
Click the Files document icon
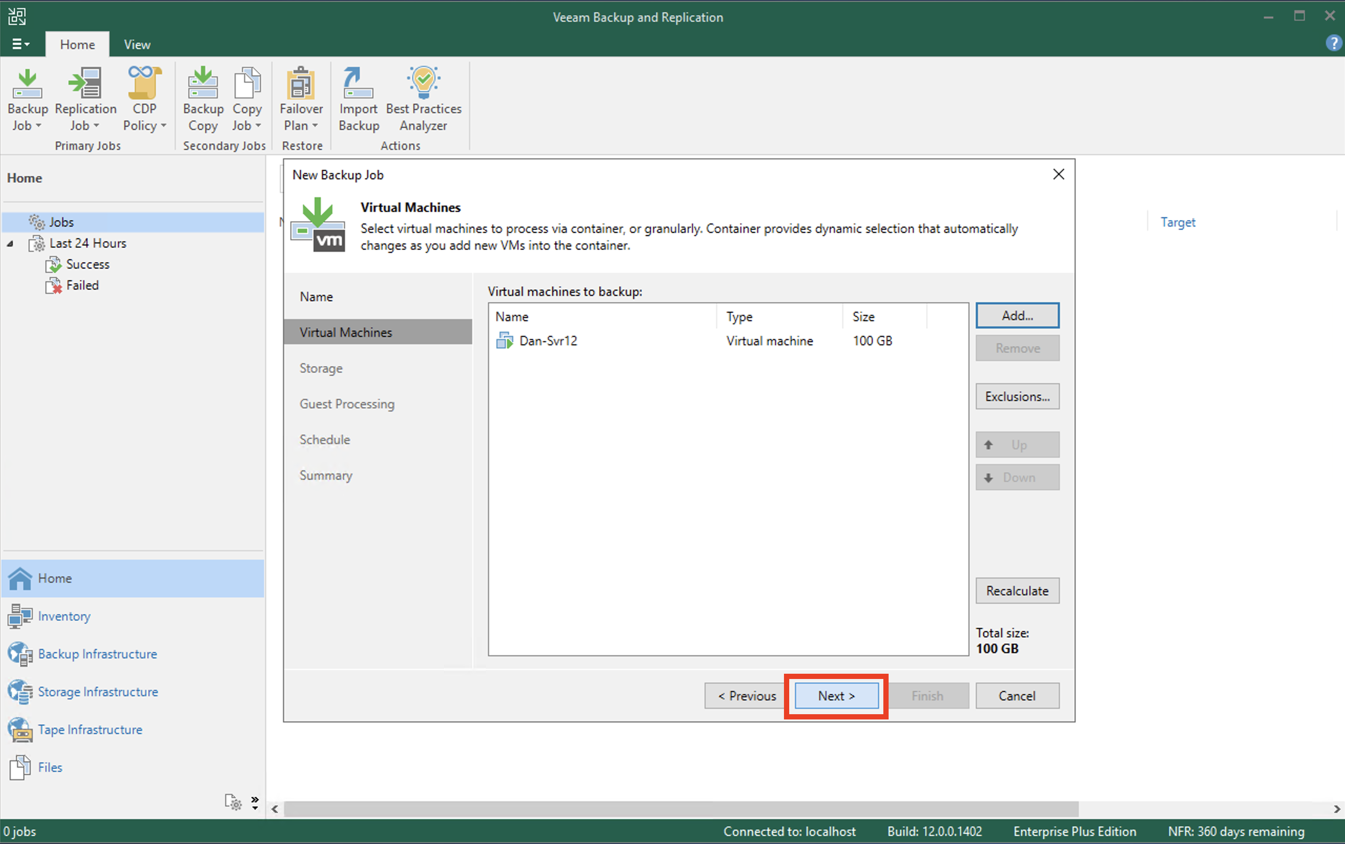(x=20, y=767)
